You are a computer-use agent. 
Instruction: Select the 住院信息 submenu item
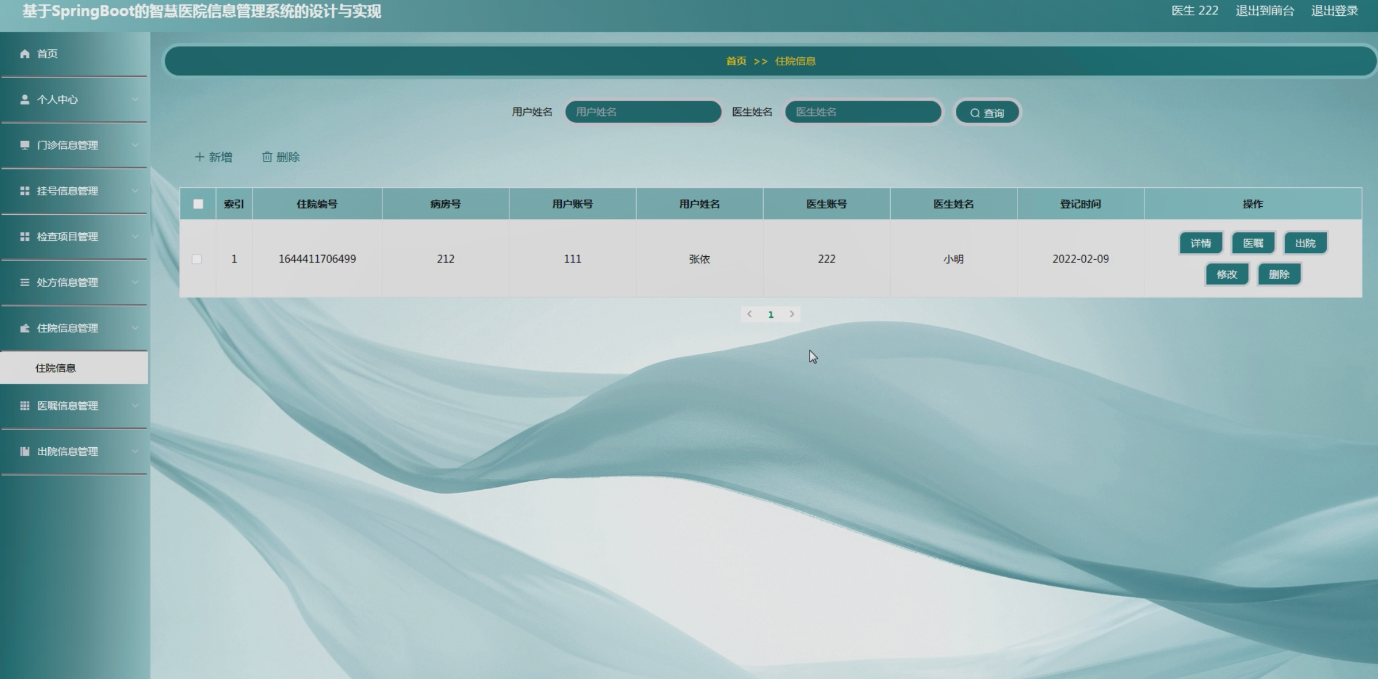pos(56,368)
